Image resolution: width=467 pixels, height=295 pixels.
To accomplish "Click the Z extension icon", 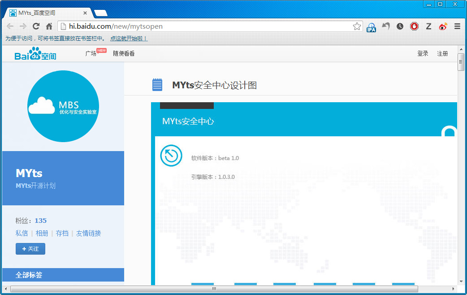I will (x=428, y=26).
